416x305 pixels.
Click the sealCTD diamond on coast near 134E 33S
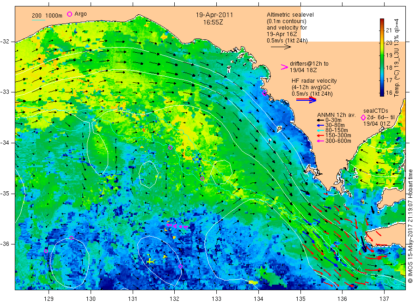click(264, 93)
